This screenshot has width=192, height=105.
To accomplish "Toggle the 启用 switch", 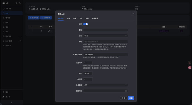I will pyautogui.click(x=85, y=24).
